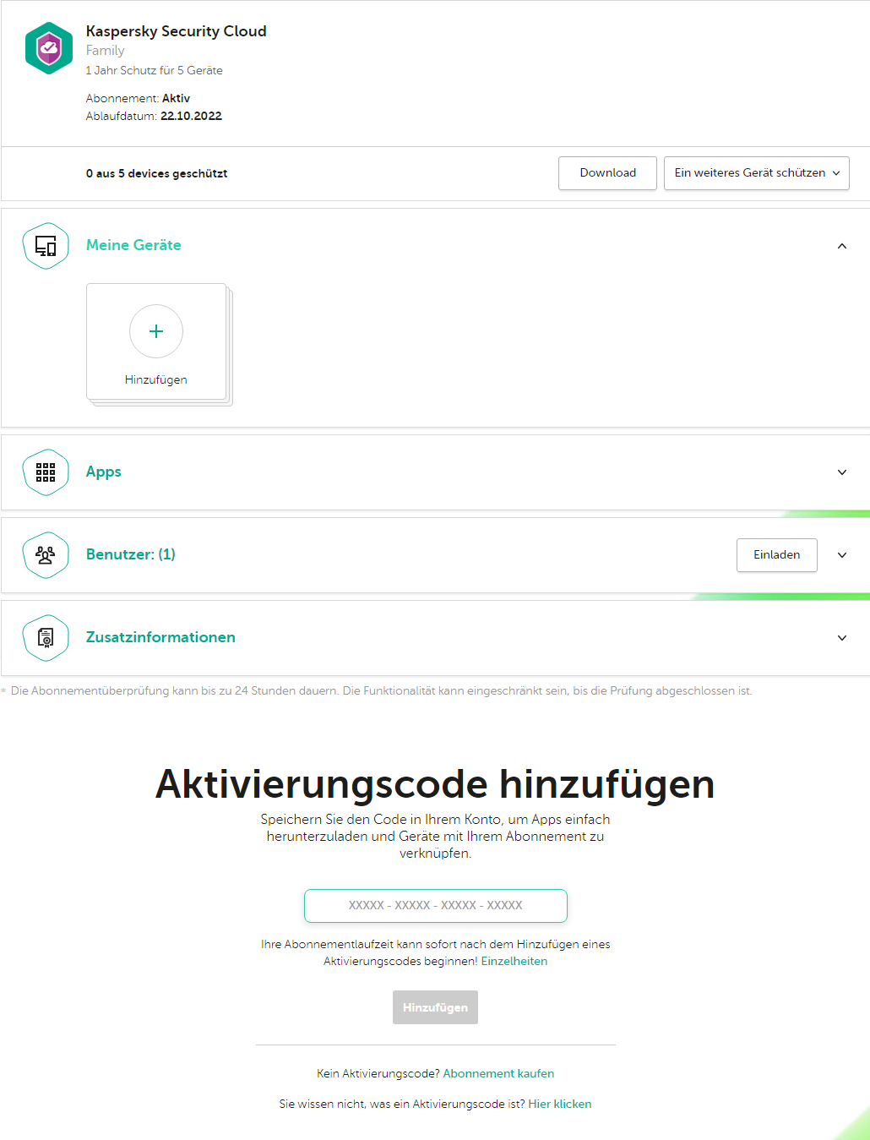This screenshot has width=870, height=1140.
Task: Open the Ein weiteres Gerät schützen dropdown
Action: tap(756, 172)
